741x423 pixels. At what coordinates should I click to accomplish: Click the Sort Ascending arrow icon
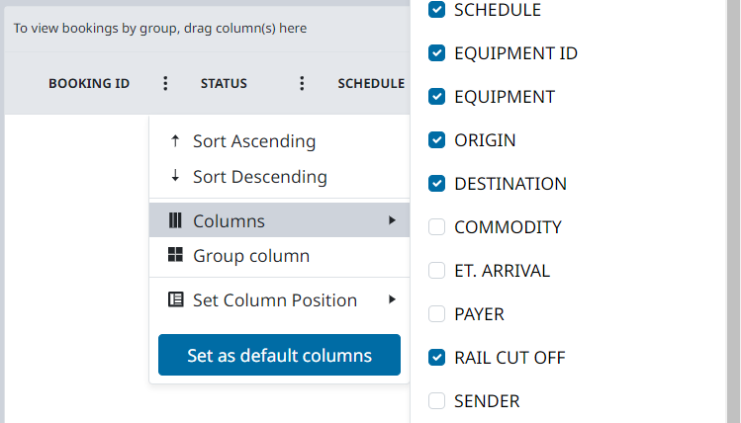(x=175, y=141)
